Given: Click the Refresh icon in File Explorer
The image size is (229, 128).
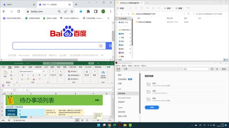Looking at the screenshot, I should pos(189,14).
